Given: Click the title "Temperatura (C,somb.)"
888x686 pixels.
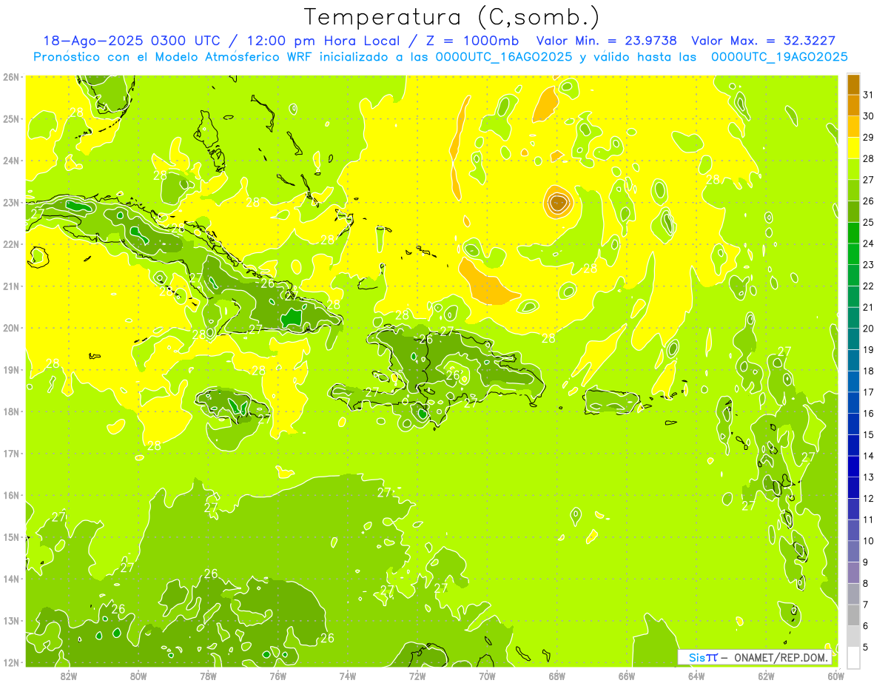Looking at the screenshot, I should click(x=453, y=18).
